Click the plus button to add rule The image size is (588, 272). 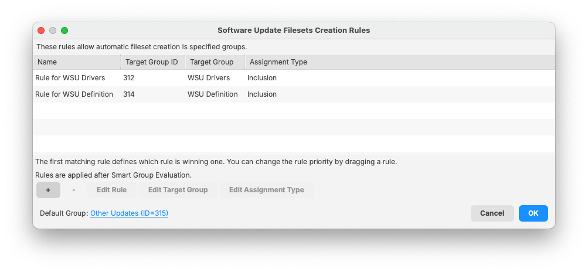point(48,190)
